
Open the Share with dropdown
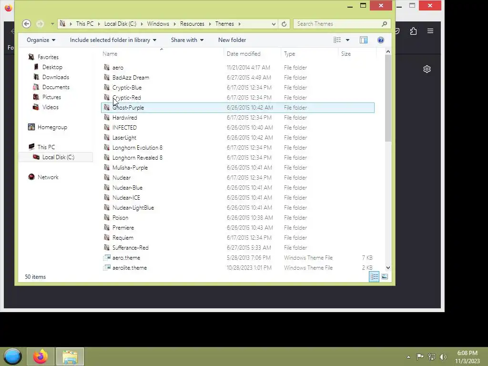click(187, 40)
